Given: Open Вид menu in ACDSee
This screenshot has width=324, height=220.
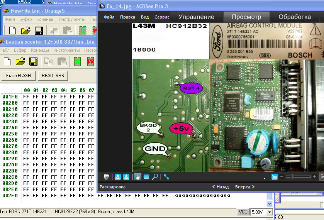Looking at the screenshot, I should (x=145, y=17).
